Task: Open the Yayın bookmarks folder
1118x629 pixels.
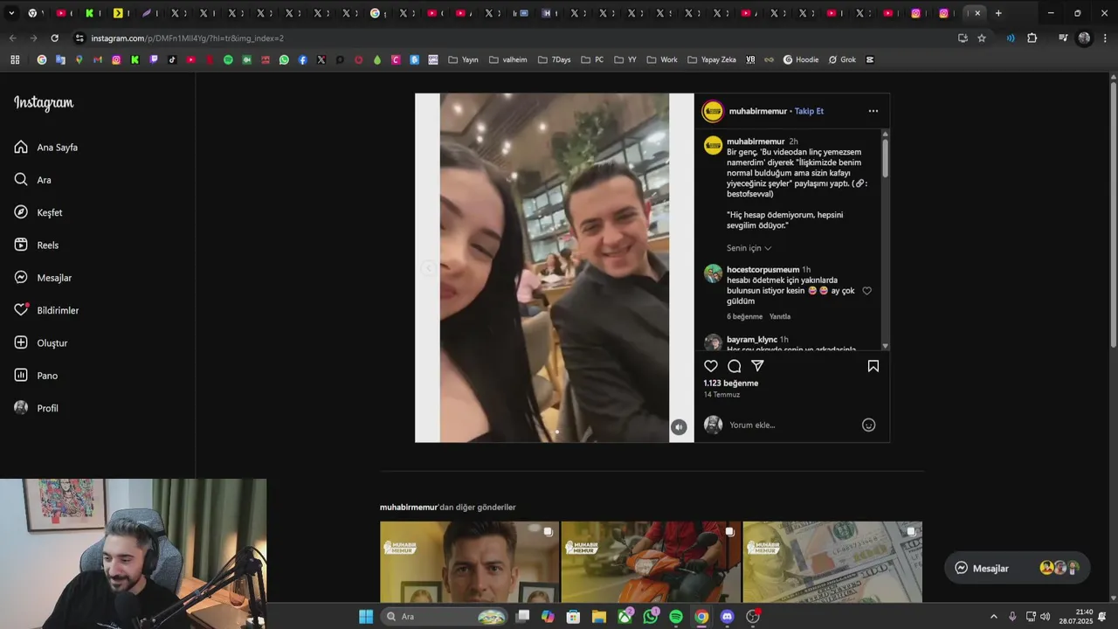Action: coord(463,59)
